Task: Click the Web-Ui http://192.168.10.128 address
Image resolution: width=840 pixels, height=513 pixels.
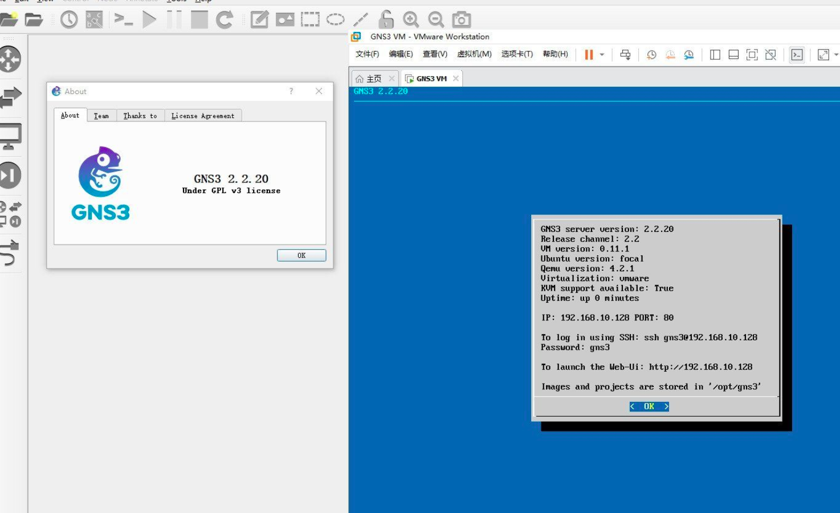Action: tap(700, 367)
